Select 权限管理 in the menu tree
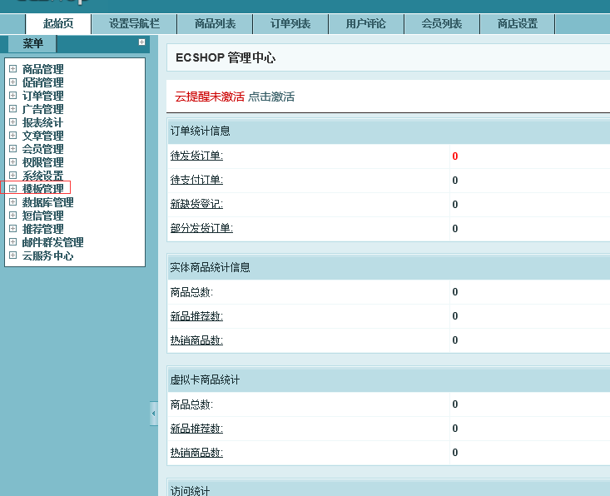The height and width of the screenshot is (496, 610). [x=42, y=162]
